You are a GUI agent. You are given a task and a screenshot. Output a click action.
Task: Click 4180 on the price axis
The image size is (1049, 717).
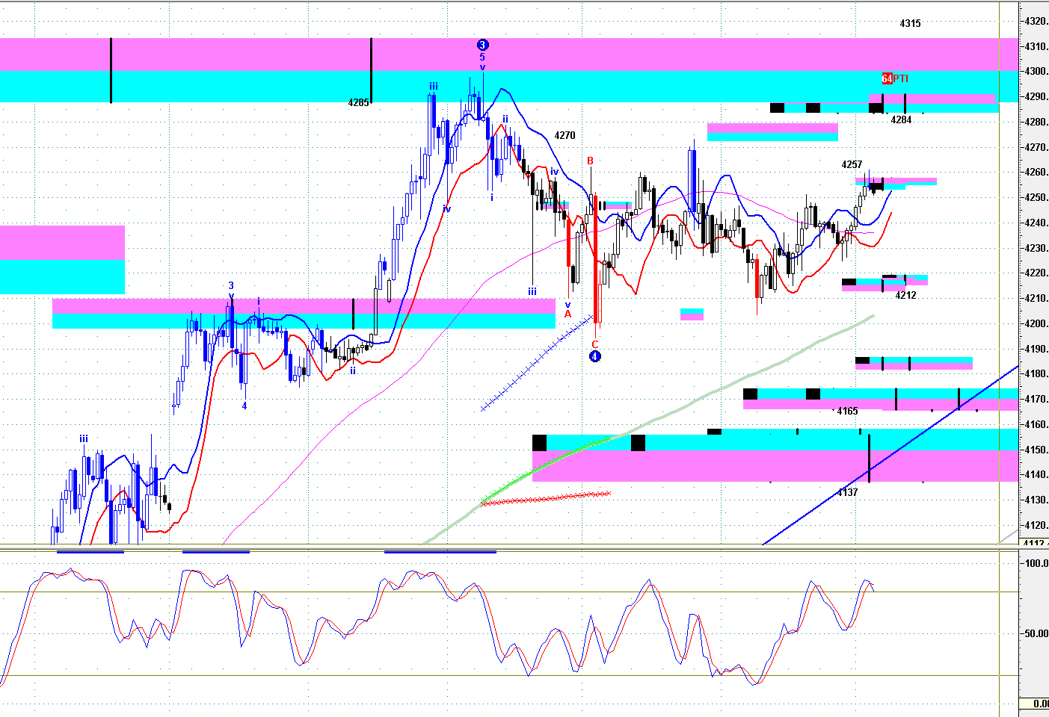point(1036,373)
